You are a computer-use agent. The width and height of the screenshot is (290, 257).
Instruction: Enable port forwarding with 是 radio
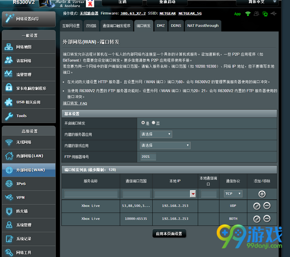(x=143, y=123)
